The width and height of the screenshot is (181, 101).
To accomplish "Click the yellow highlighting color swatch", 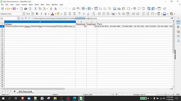I will (58, 14).
